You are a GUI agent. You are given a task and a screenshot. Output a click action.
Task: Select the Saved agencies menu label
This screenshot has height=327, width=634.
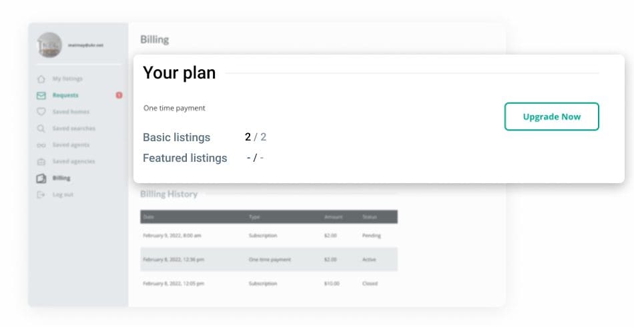point(74,161)
